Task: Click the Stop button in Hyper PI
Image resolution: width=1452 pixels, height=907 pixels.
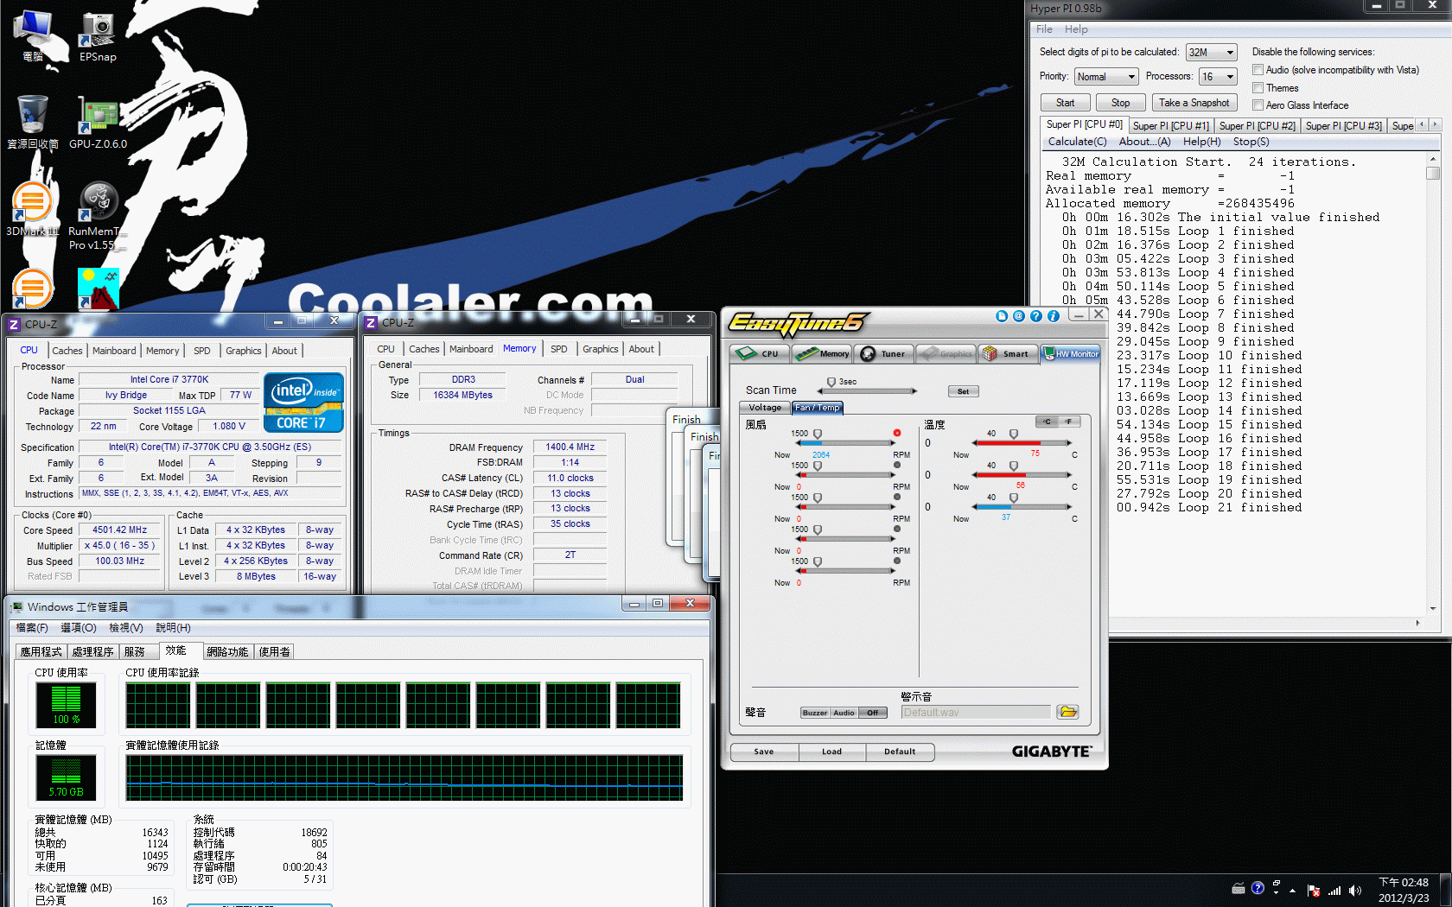Action: pos(1120,103)
